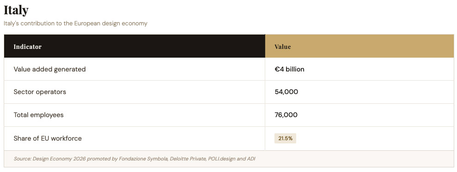Click the Sector operators row label

point(40,92)
